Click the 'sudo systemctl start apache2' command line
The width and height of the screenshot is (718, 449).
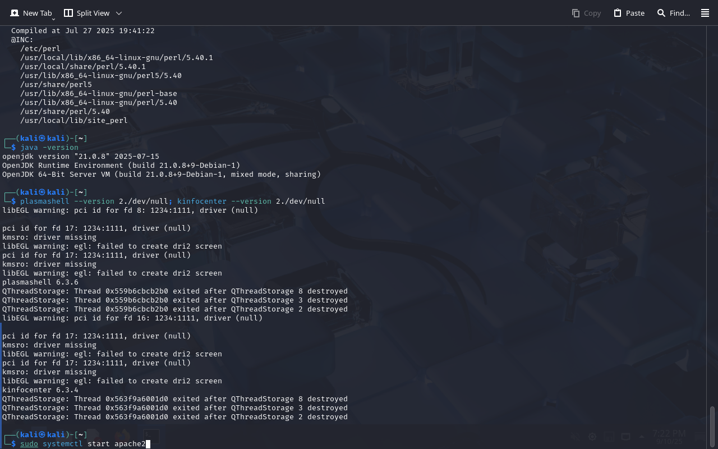[83, 444]
